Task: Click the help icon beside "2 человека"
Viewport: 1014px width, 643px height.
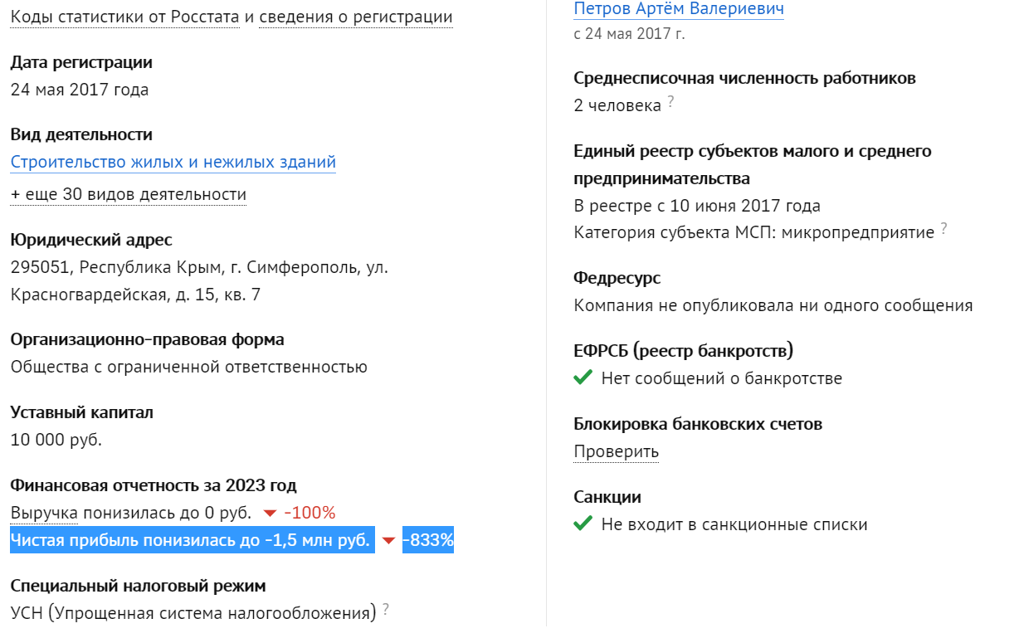Action: [670, 102]
